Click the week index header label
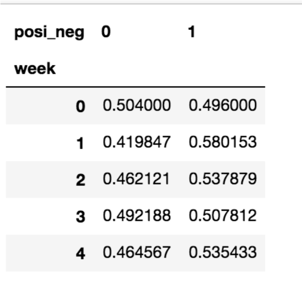Viewport: 302px width, 281px height. click(35, 69)
